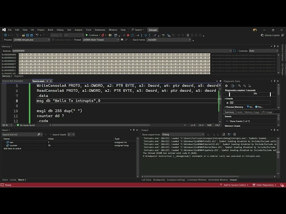Open the Thread dropdown Main Thread

click(101, 40)
